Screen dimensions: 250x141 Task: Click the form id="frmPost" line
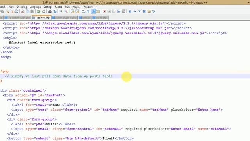click(x=34, y=95)
